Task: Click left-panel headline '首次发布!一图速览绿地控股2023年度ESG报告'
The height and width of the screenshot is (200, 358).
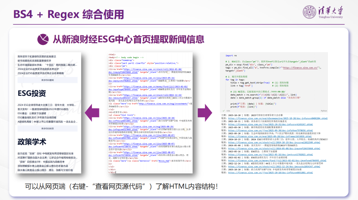Action: (43, 109)
